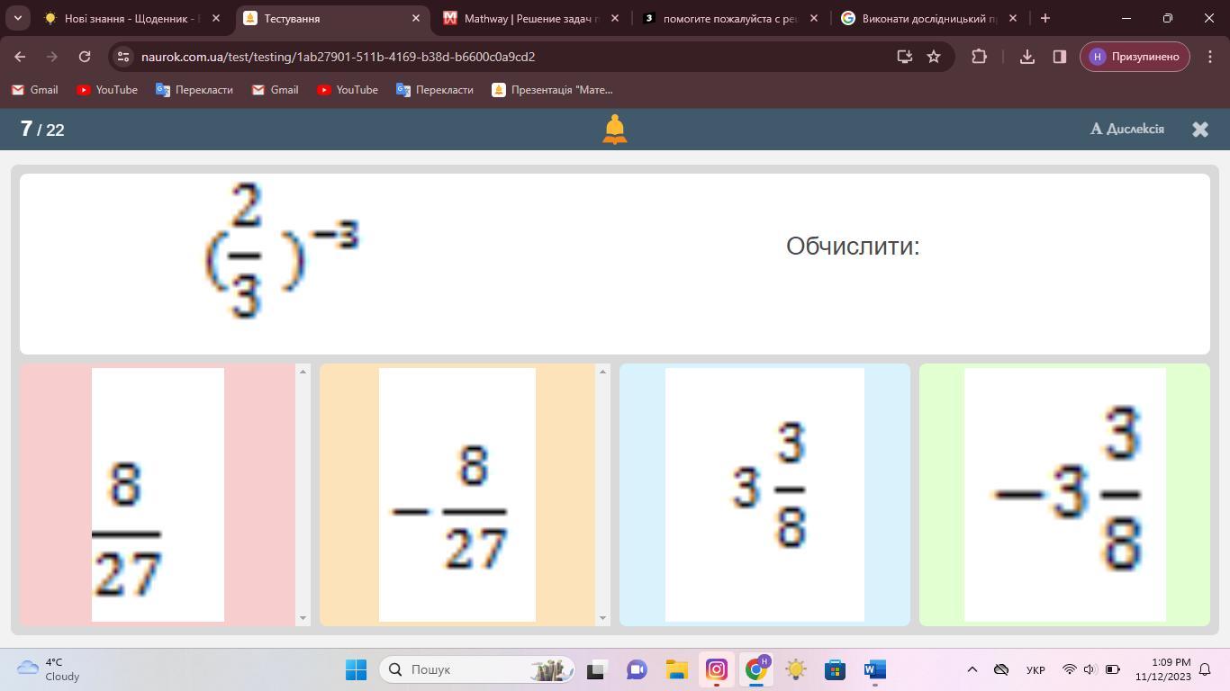The width and height of the screenshot is (1230, 691).
Task: Open the tab search dropdown arrow
Action: (18, 18)
